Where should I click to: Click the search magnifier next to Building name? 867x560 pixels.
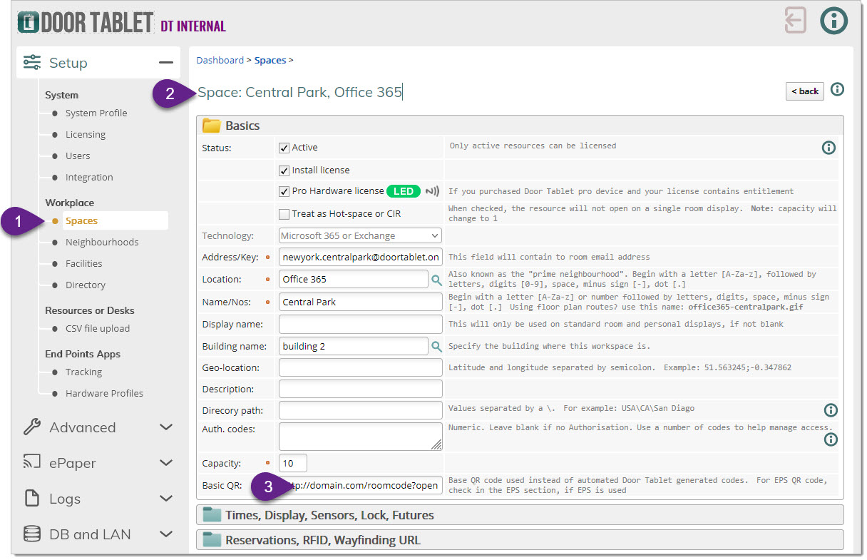point(436,347)
